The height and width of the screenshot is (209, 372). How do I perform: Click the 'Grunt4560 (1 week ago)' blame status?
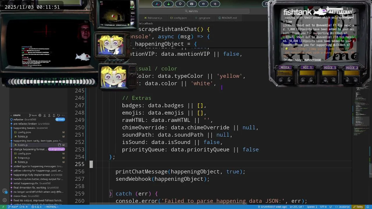pyautogui.click(x=273, y=207)
